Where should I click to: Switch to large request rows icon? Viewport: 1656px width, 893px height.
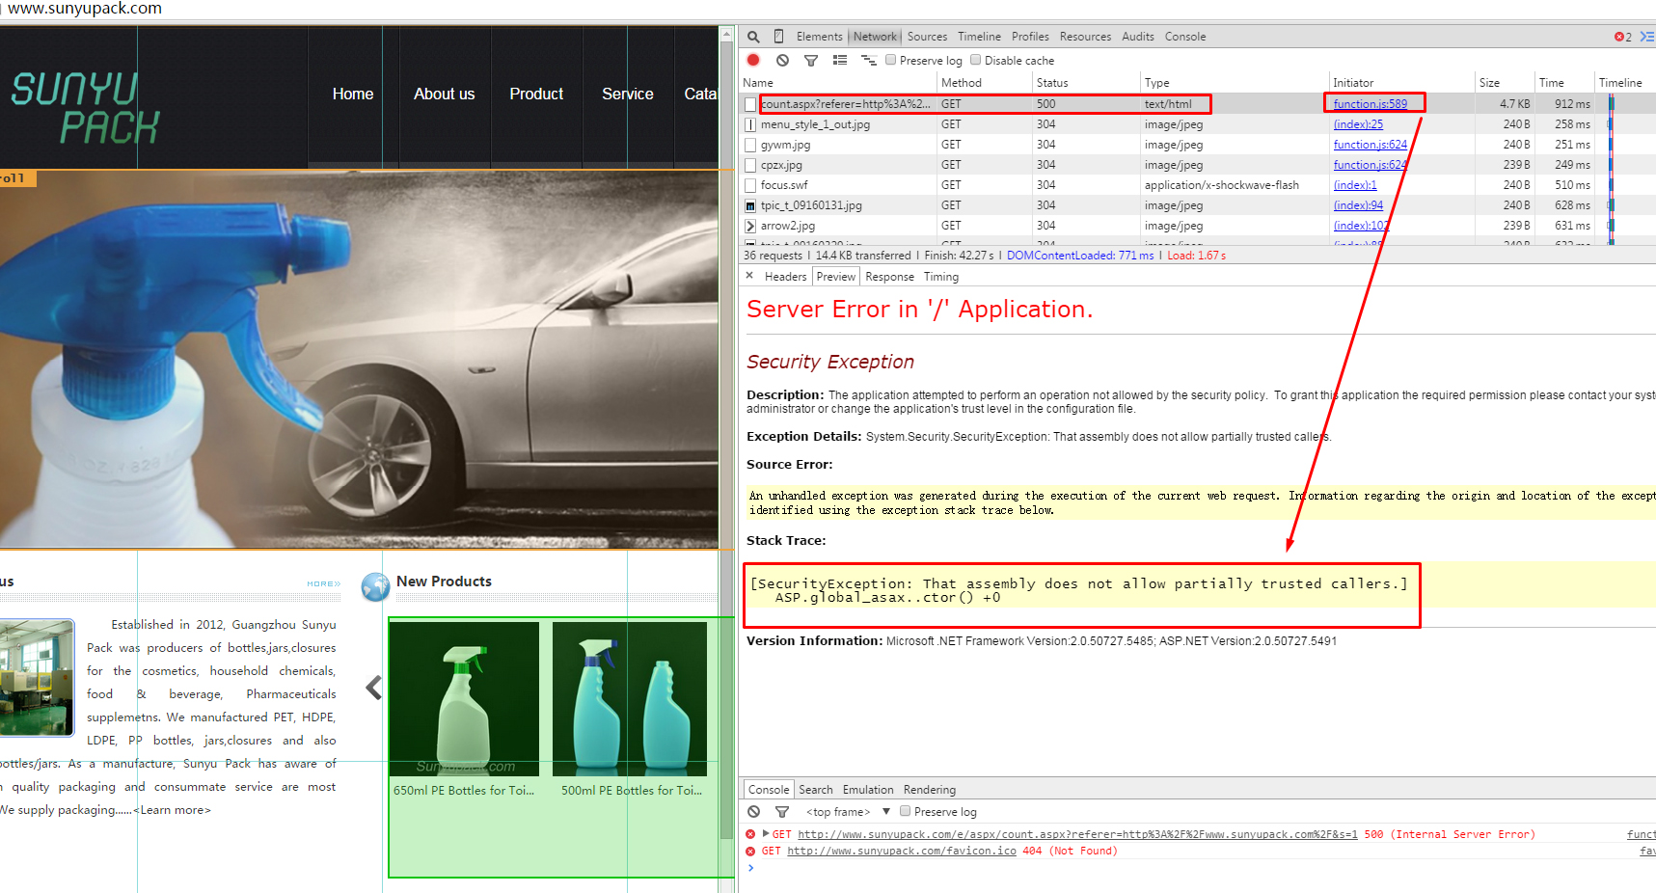(840, 60)
